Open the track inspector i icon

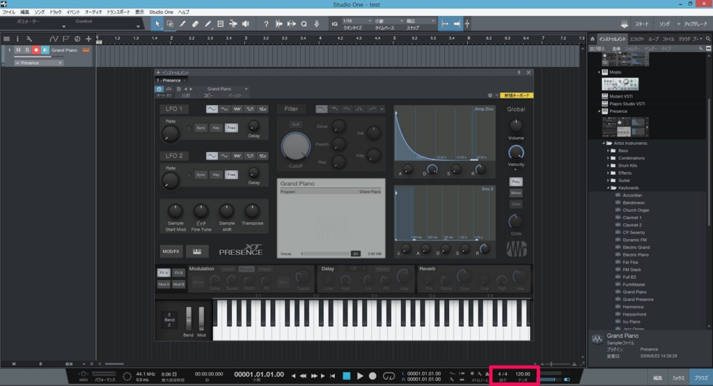click(17, 39)
